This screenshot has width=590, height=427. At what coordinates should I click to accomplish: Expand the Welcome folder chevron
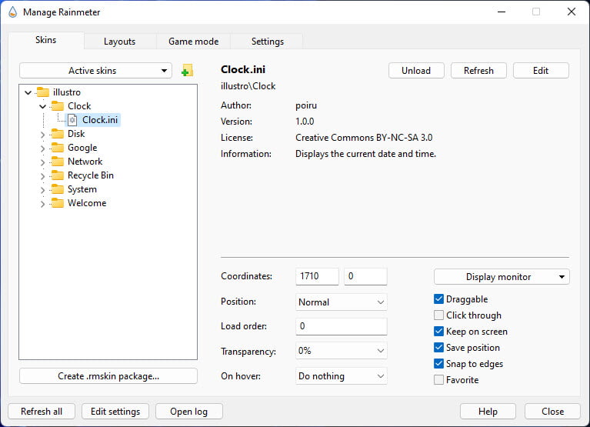coord(43,204)
